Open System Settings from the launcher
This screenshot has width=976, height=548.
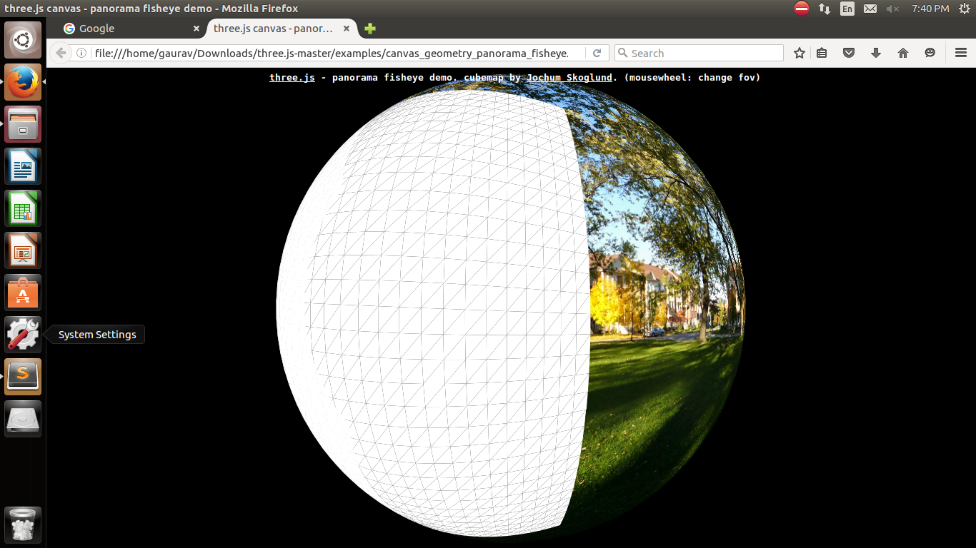pos(23,335)
